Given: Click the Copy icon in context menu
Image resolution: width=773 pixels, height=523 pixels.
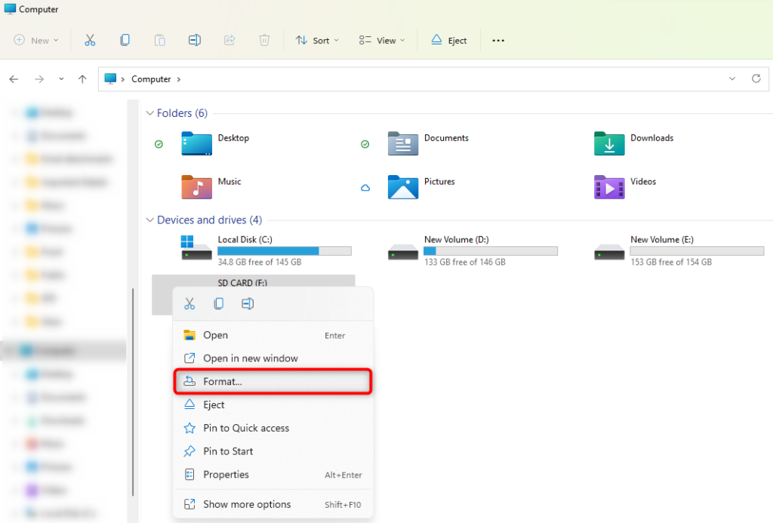Looking at the screenshot, I should pos(218,303).
